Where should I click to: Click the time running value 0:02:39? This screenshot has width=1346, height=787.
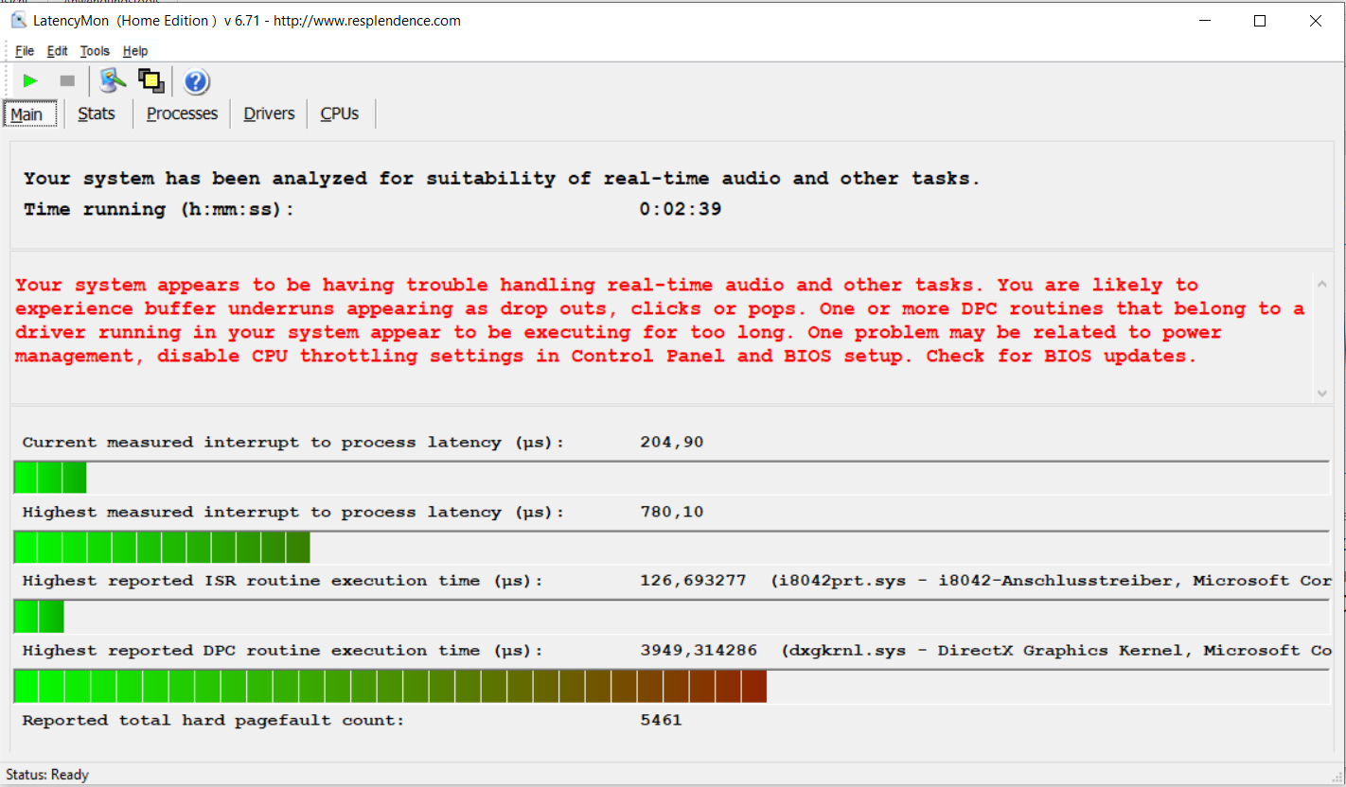pos(681,209)
